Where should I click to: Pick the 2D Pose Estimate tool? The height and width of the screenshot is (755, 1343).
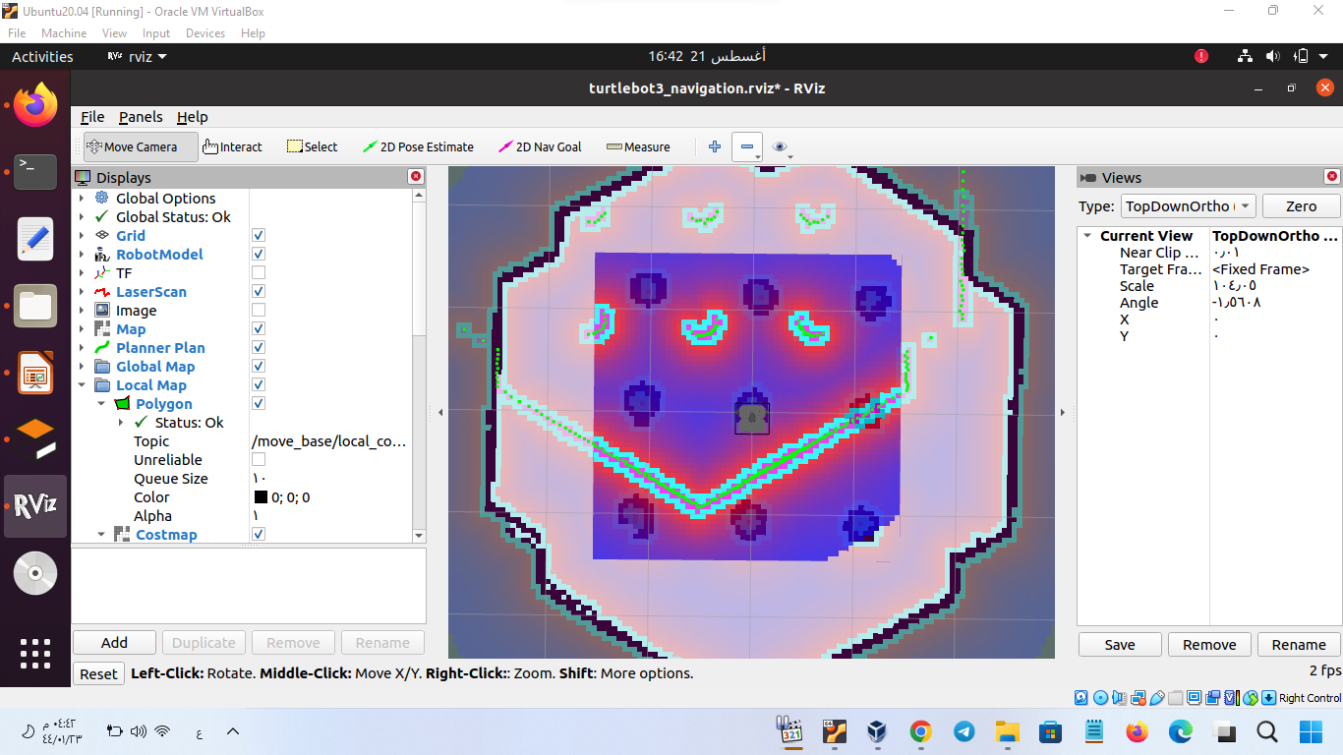click(x=418, y=147)
